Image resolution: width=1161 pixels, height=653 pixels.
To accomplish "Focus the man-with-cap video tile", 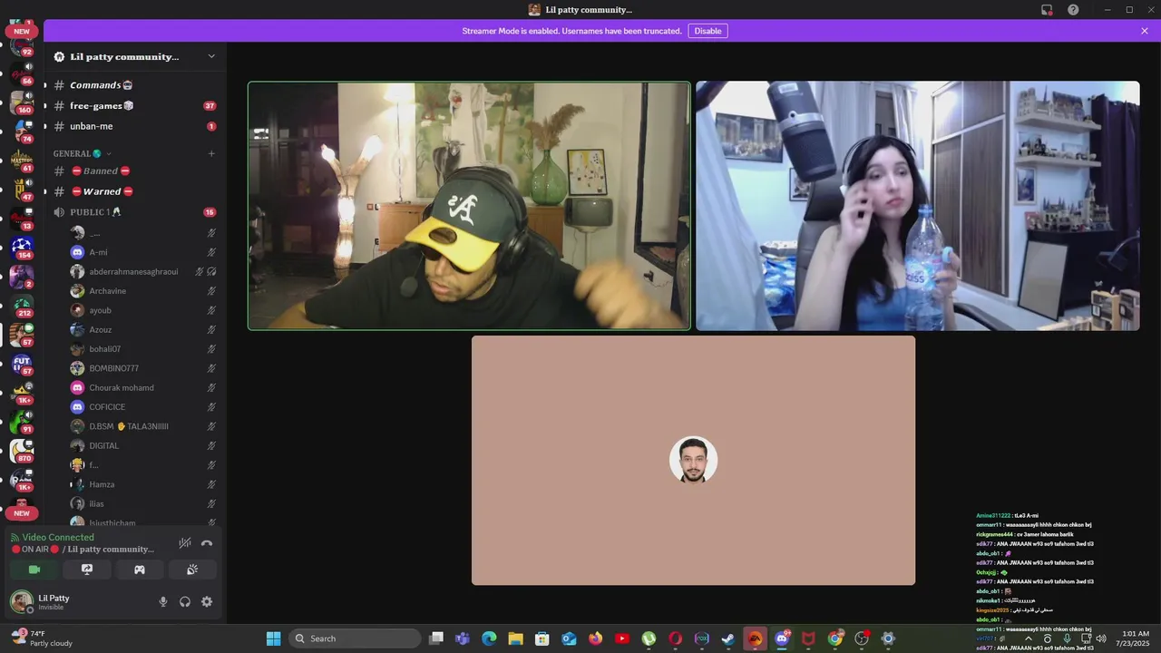I will 469,206.
